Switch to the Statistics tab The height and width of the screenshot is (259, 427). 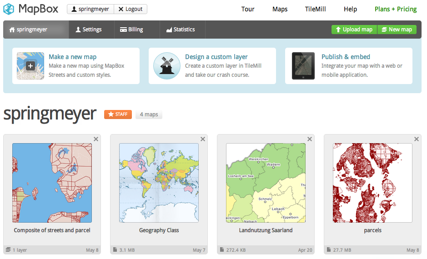pos(182,30)
